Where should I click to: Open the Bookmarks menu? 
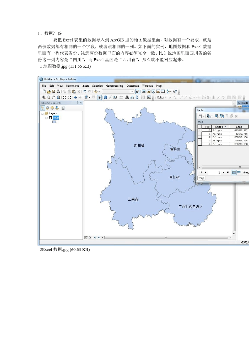pyautogui.click(x=73, y=86)
